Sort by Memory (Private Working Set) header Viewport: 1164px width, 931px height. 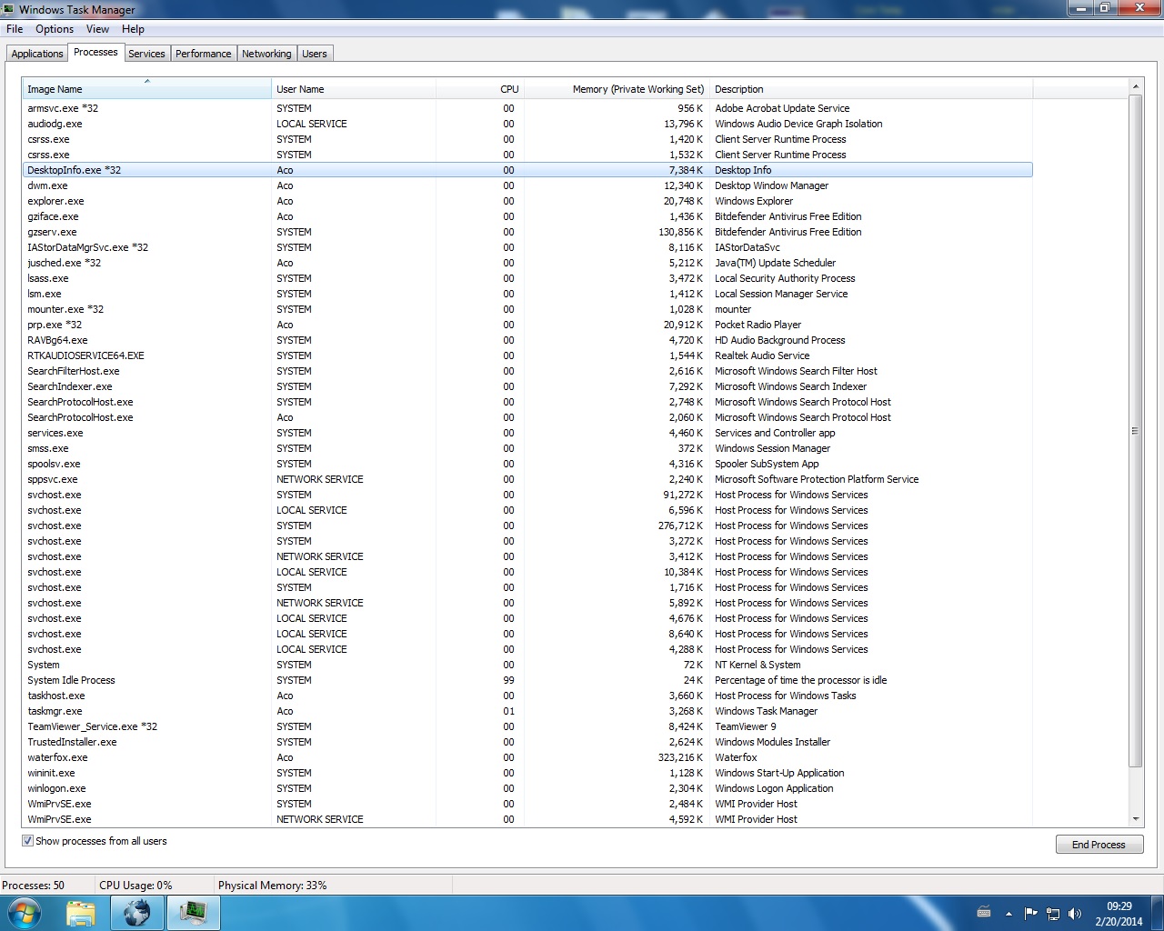click(617, 89)
